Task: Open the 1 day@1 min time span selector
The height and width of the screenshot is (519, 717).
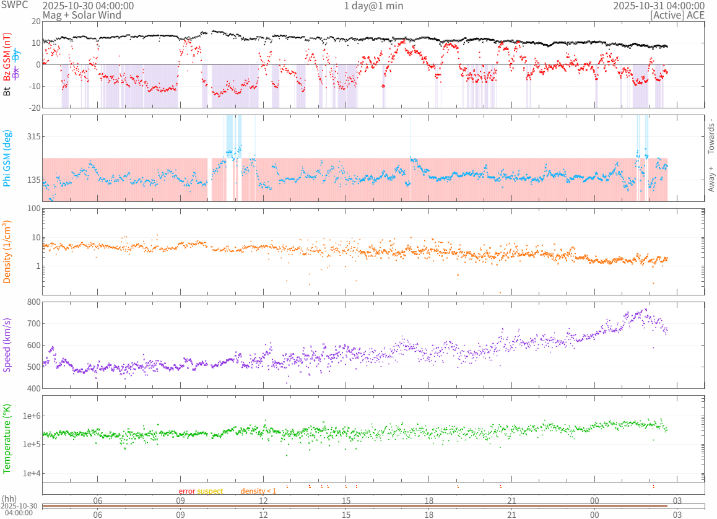Action: tap(373, 6)
